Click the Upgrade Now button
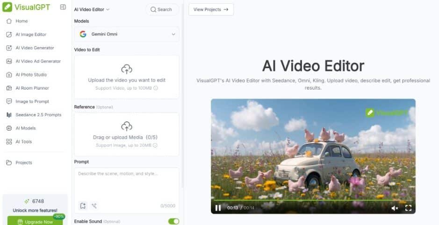Screen dimensions: 439x225 (x=35, y=222)
